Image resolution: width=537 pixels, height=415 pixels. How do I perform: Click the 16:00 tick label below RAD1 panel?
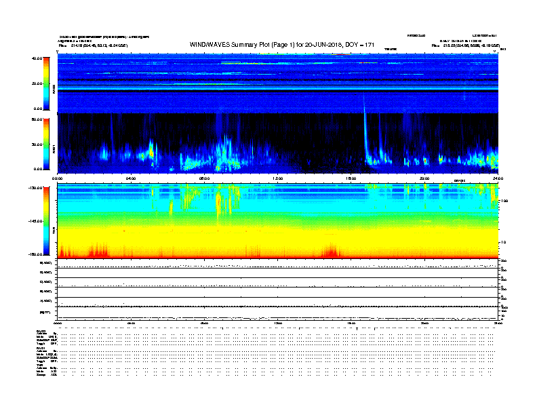(x=351, y=178)
